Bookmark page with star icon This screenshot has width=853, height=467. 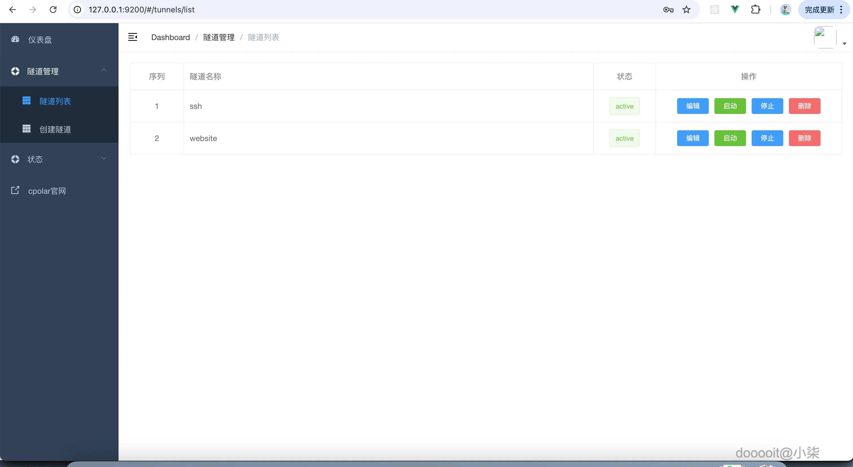click(686, 10)
